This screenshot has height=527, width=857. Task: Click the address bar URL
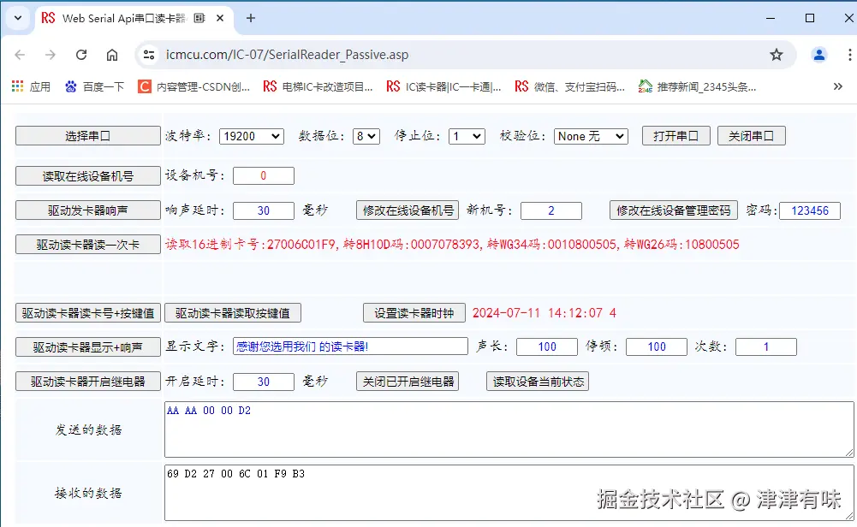287,55
